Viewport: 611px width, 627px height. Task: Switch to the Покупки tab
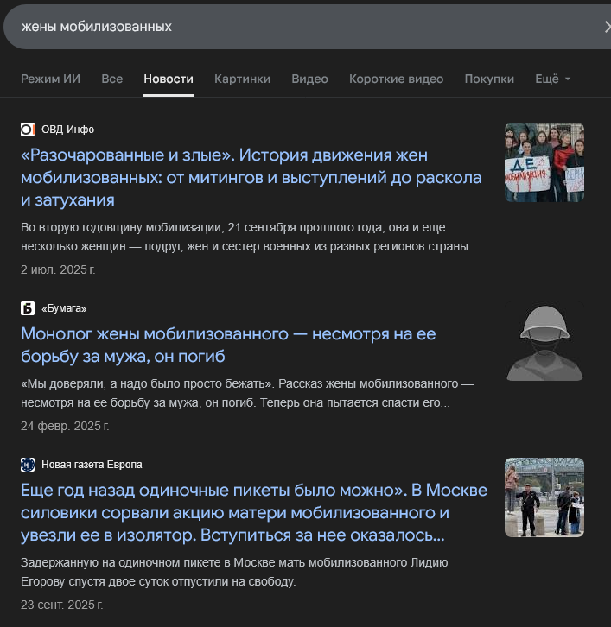[x=489, y=79]
